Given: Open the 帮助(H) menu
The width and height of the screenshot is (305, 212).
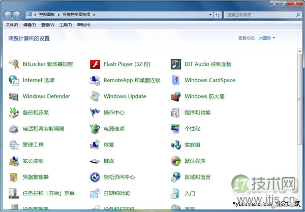Looking at the screenshot, I should (84, 25).
